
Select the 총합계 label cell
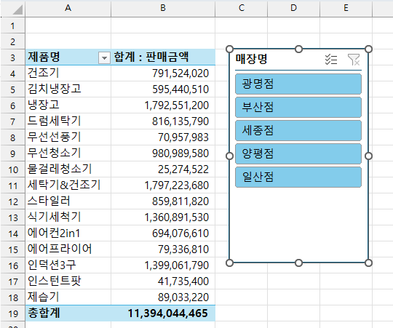68,313
